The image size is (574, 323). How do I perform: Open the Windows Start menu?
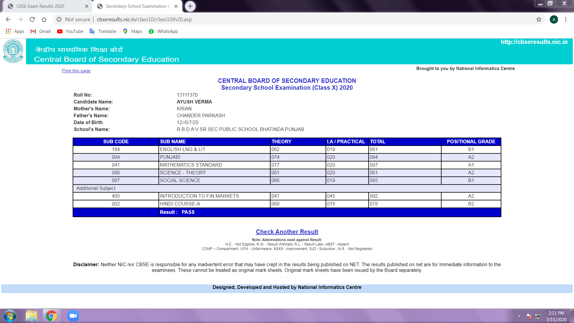10,316
